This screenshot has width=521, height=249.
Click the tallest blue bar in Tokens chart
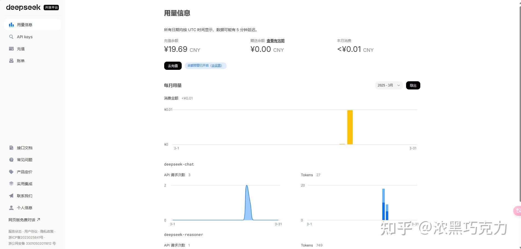point(383,204)
